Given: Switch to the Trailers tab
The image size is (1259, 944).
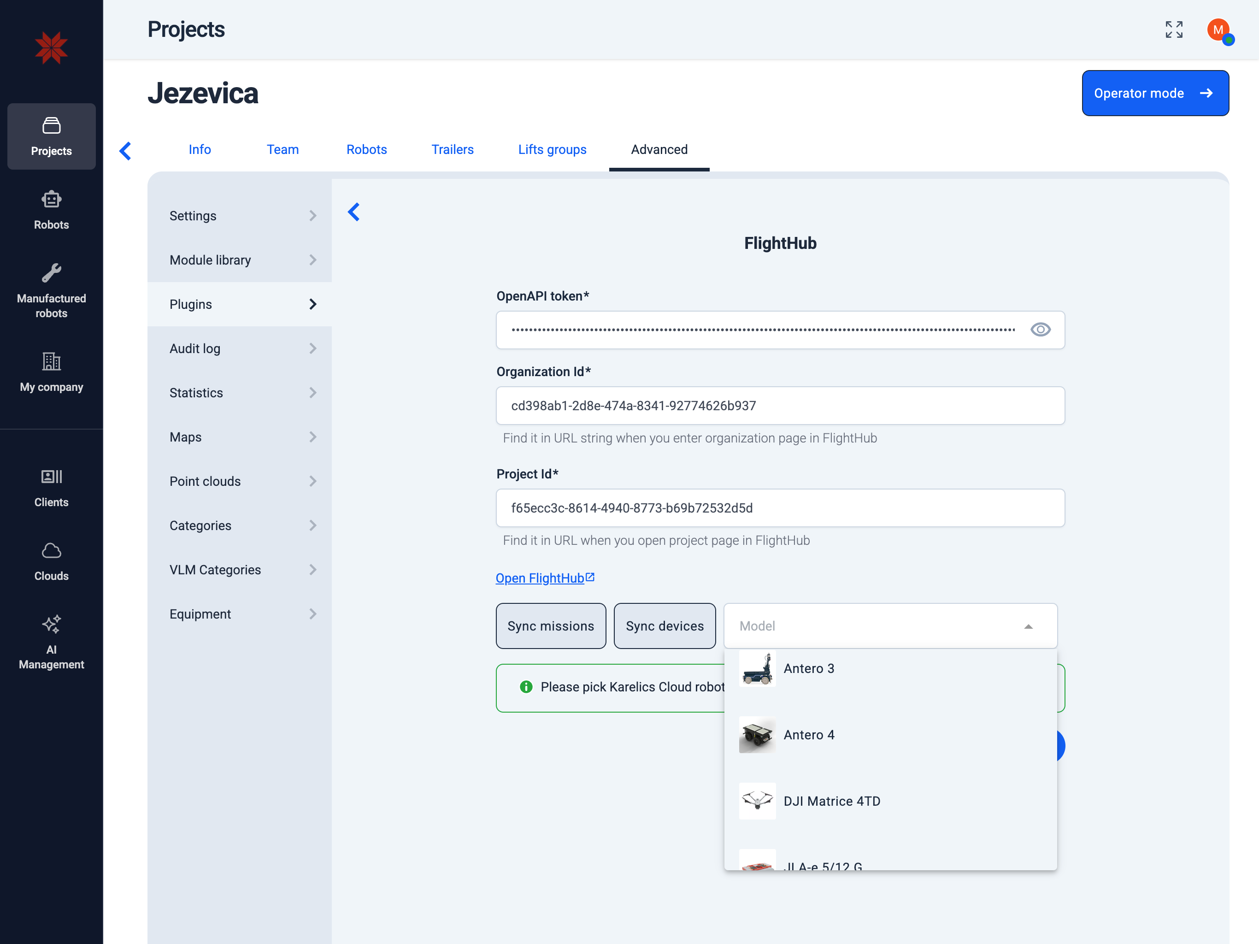Looking at the screenshot, I should coord(452,149).
